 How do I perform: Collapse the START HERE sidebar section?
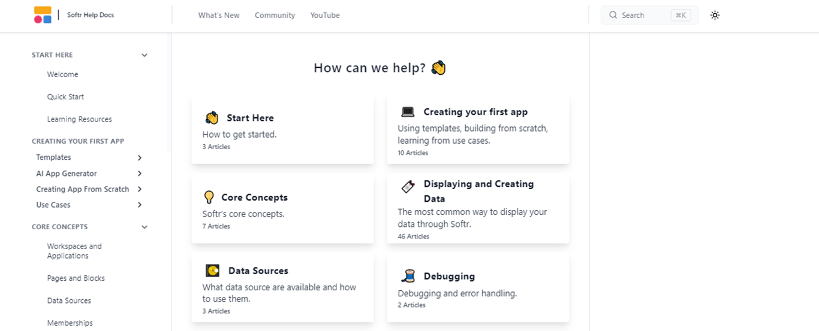pyautogui.click(x=144, y=55)
